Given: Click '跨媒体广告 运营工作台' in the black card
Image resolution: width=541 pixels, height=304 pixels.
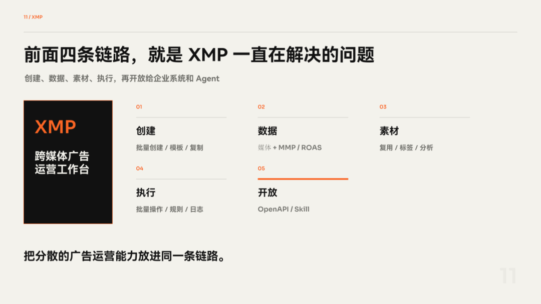Looking at the screenshot, I should (62, 162).
